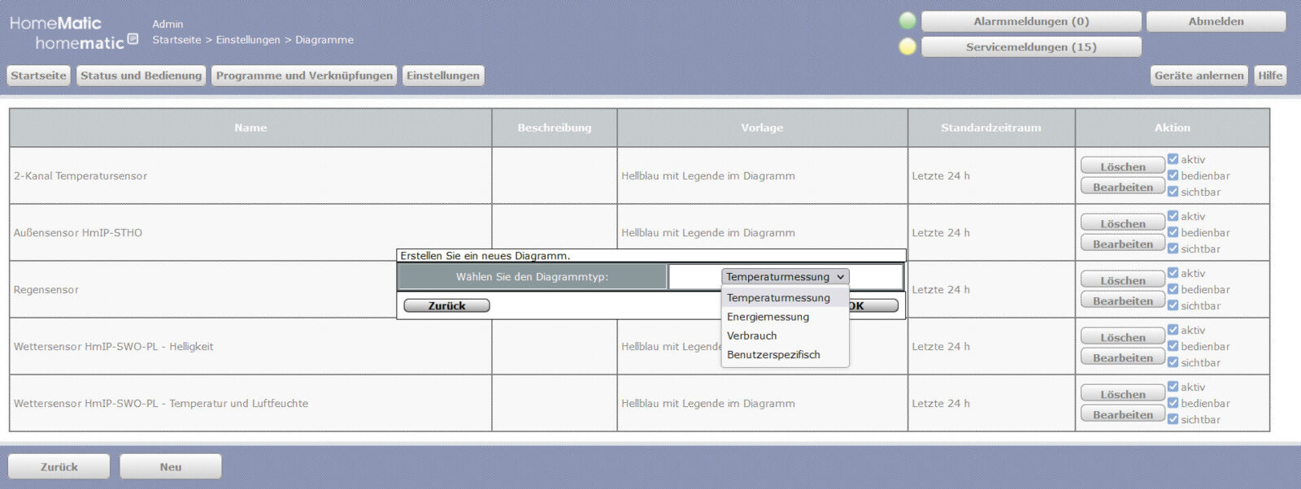Click the Beschreibung column header
Image resolution: width=1301 pixels, height=489 pixels.
click(555, 128)
